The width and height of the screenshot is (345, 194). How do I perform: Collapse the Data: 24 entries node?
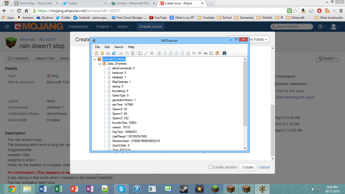[x=100, y=64]
